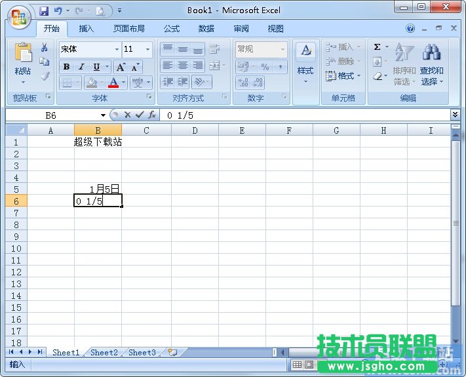Expand the font size dropdown showing 11
Screen dimensions: 466x377
pyautogui.click(x=147, y=49)
